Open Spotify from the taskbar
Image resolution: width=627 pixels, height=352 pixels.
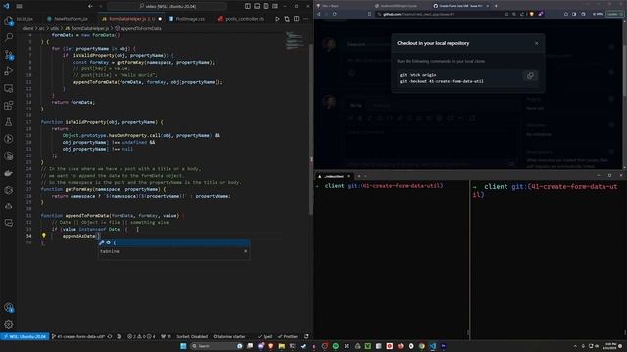click(335, 346)
